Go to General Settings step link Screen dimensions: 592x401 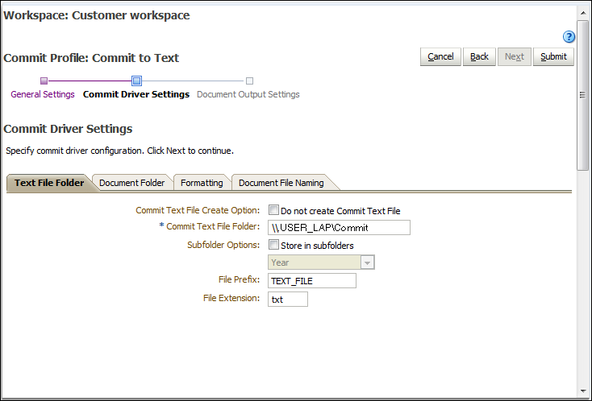click(43, 94)
